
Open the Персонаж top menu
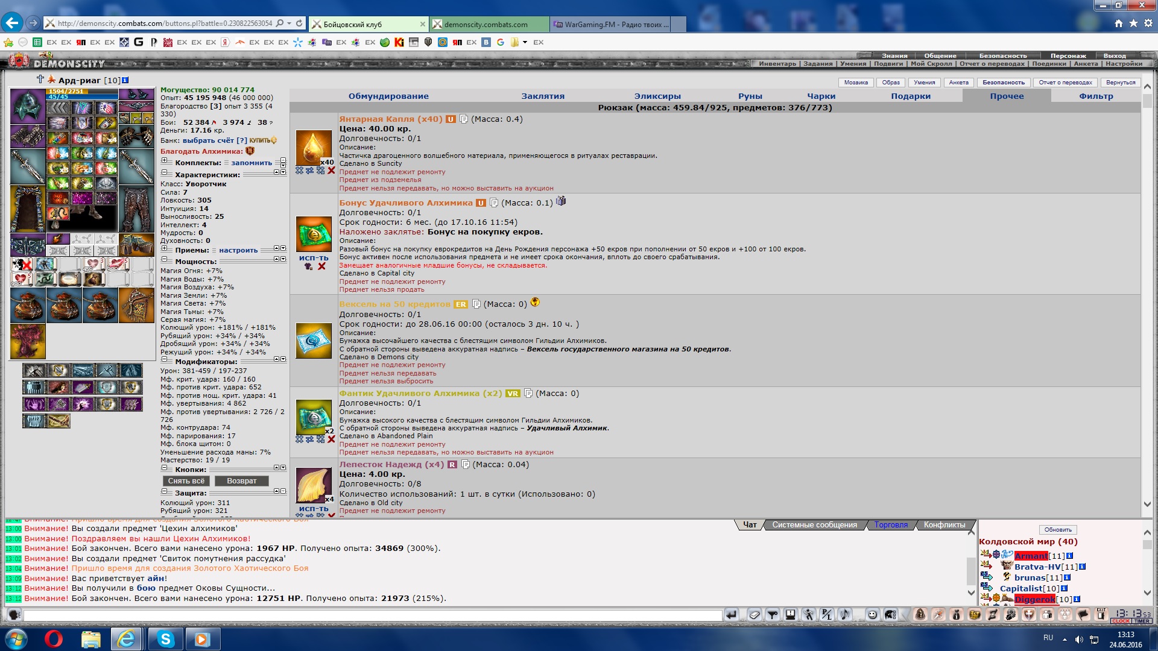pyautogui.click(x=1068, y=55)
